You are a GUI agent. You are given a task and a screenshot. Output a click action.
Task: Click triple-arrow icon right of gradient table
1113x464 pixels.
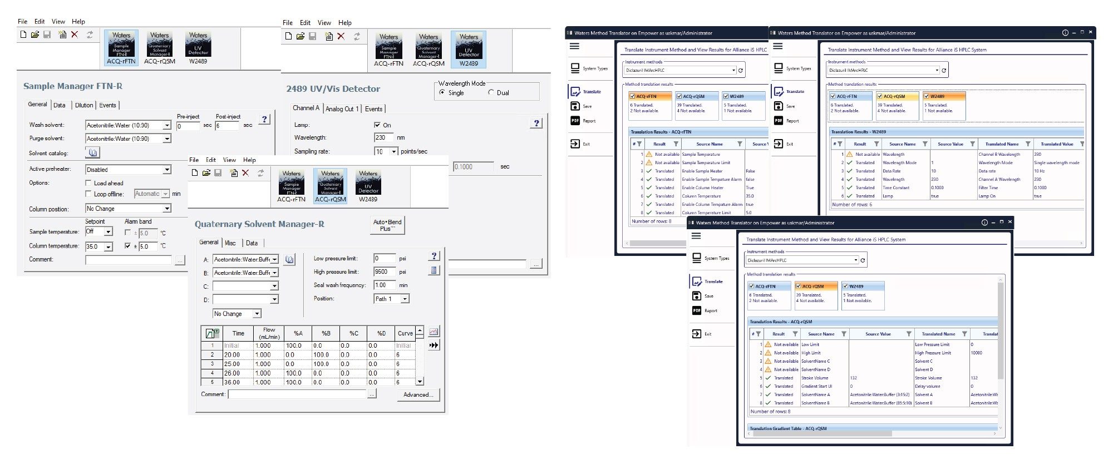[x=434, y=345]
